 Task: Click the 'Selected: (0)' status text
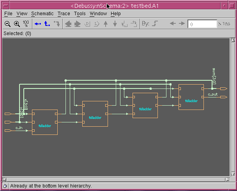tap(18, 34)
